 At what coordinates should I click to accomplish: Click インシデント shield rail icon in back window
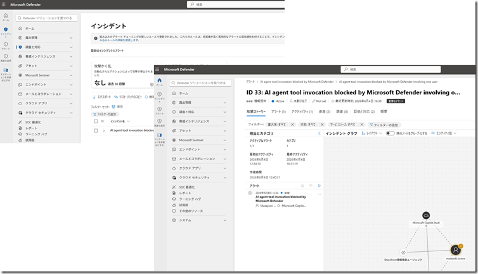click(x=6, y=32)
